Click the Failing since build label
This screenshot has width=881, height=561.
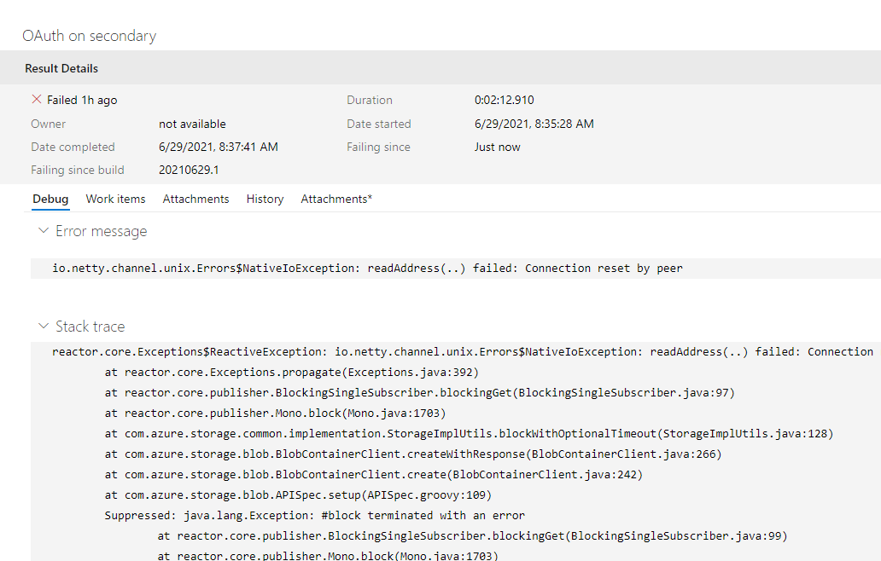pyautogui.click(x=78, y=170)
